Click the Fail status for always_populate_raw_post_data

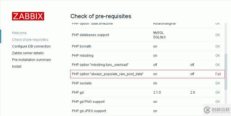(218, 74)
